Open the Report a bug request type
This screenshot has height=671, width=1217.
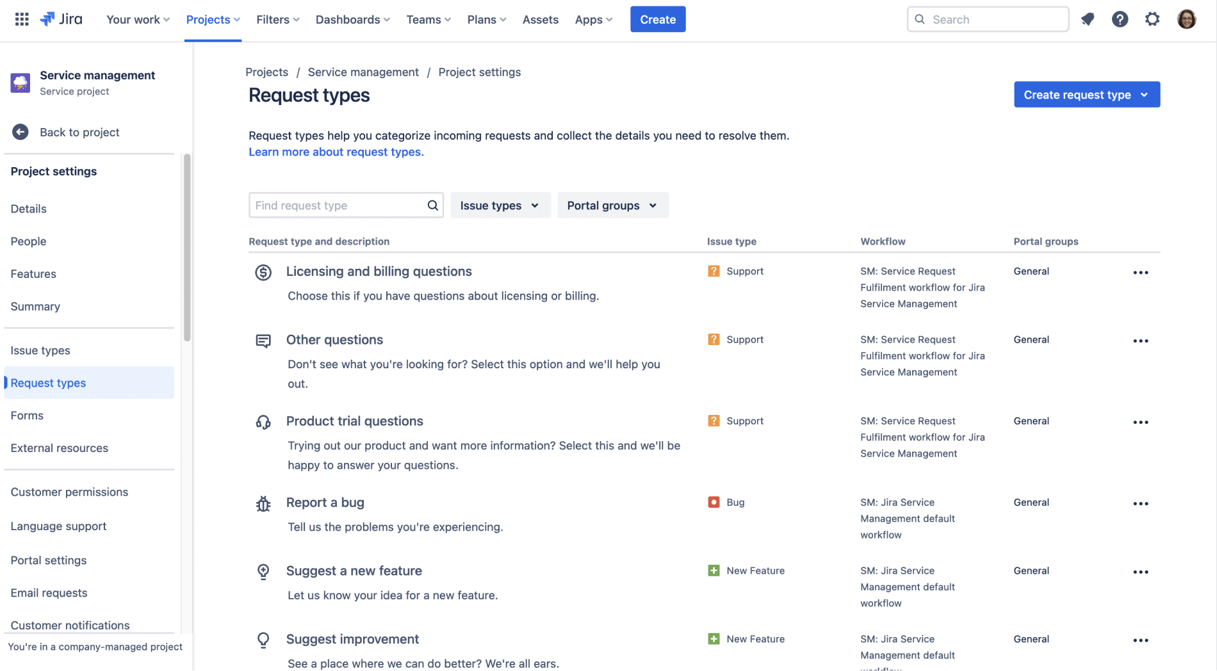pos(325,503)
